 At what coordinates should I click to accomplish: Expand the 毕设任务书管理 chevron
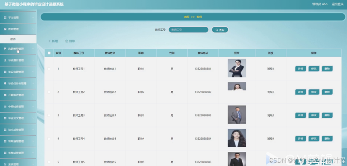tap(33, 83)
